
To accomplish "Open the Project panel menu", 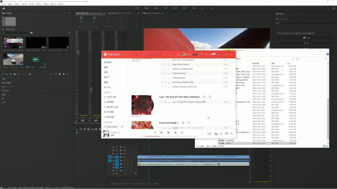I will coord(70,13).
